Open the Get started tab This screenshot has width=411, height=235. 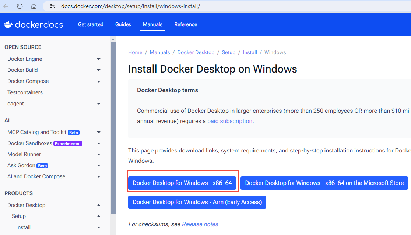point(91,24)
